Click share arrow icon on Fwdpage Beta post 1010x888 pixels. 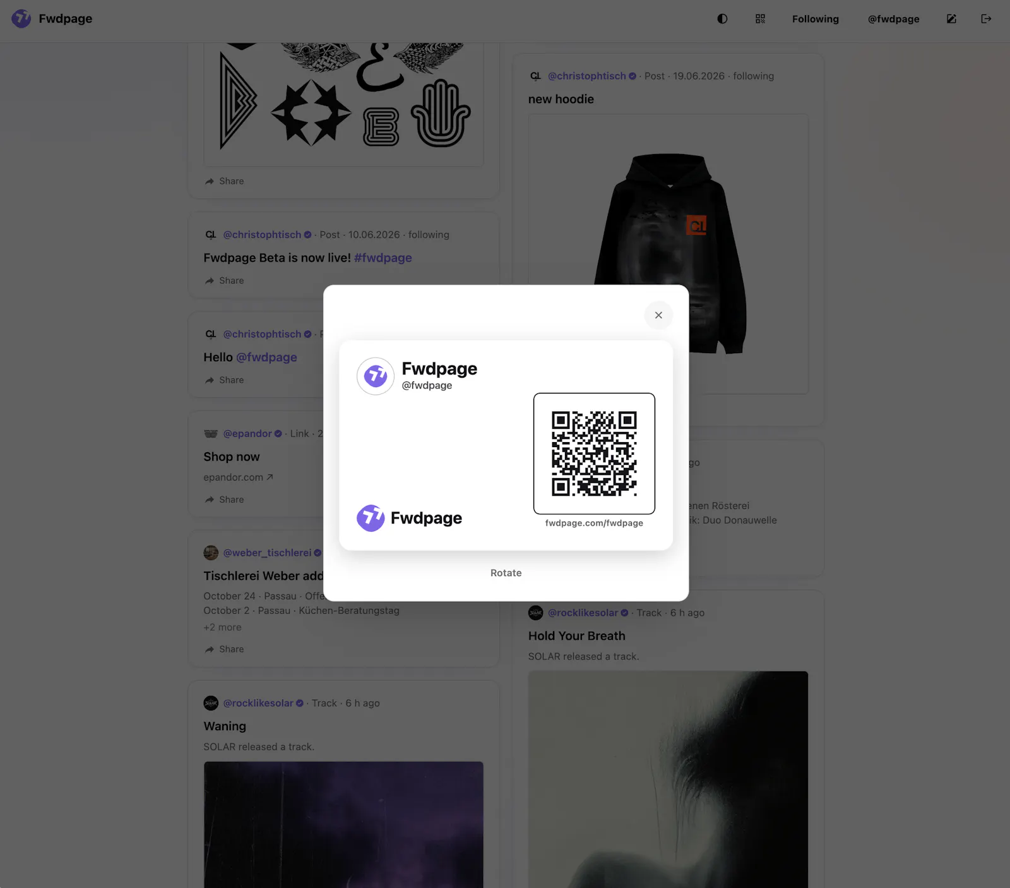pos(210,280)
